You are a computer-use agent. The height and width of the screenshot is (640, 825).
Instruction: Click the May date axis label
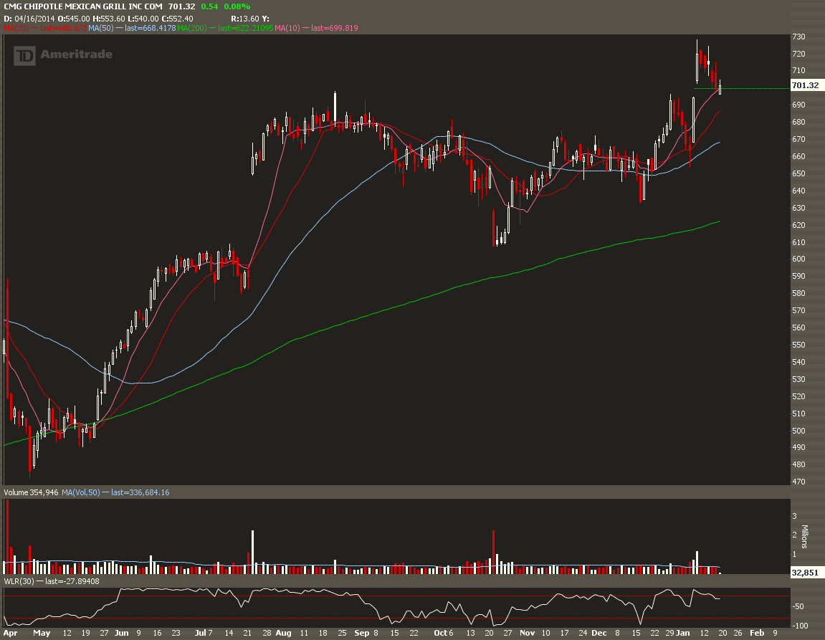[x=42, y=633]
